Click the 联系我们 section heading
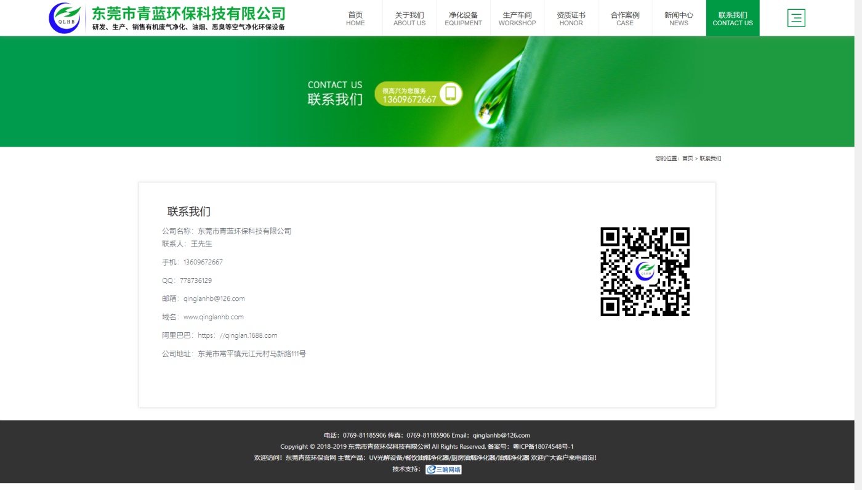 (x=189, y=211)
